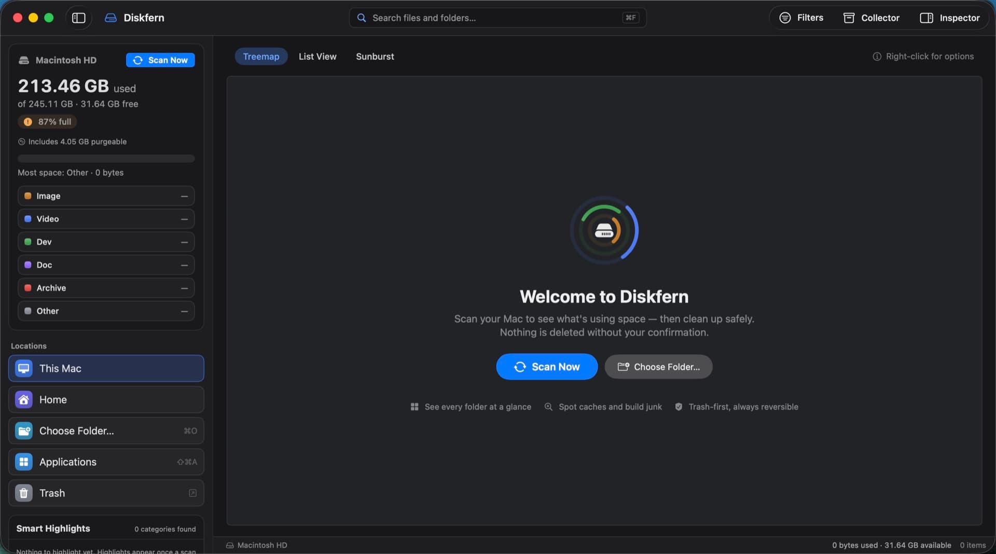Click the shield icon by Trash-first text
The image size is (996, 554).
pyautogui.click(x=679, y=407)
